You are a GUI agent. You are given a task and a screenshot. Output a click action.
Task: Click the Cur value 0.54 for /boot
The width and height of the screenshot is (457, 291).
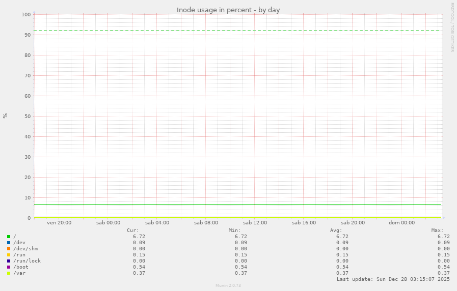(x=139, y=267)
